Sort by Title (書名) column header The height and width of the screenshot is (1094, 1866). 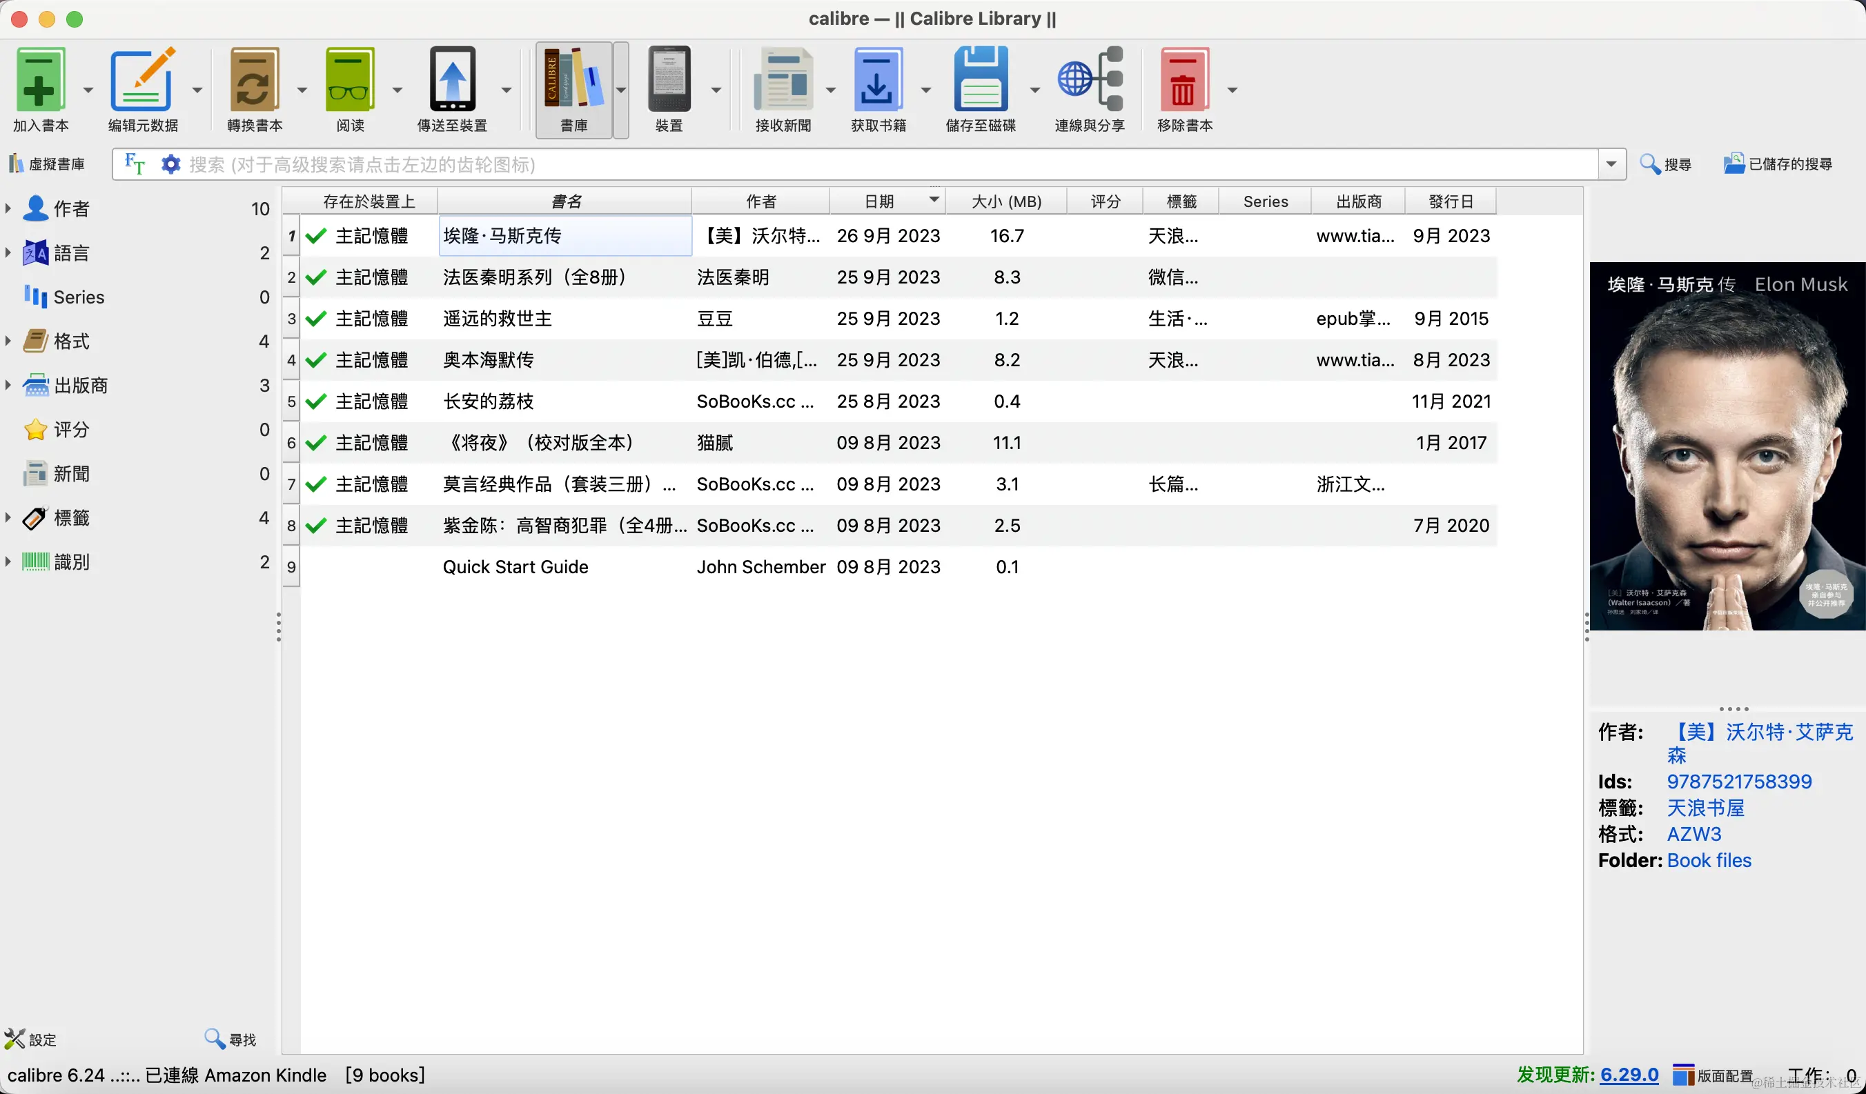click(565, 201)
